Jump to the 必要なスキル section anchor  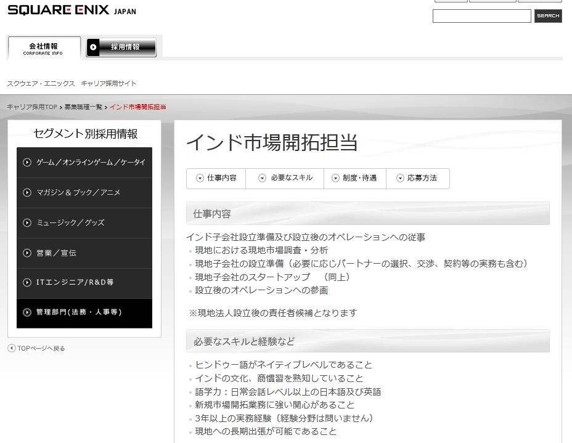285,178
